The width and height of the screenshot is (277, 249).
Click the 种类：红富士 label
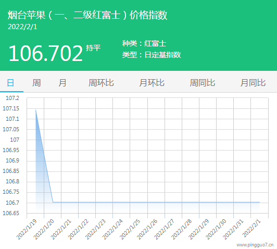click(x=144, y=43)
